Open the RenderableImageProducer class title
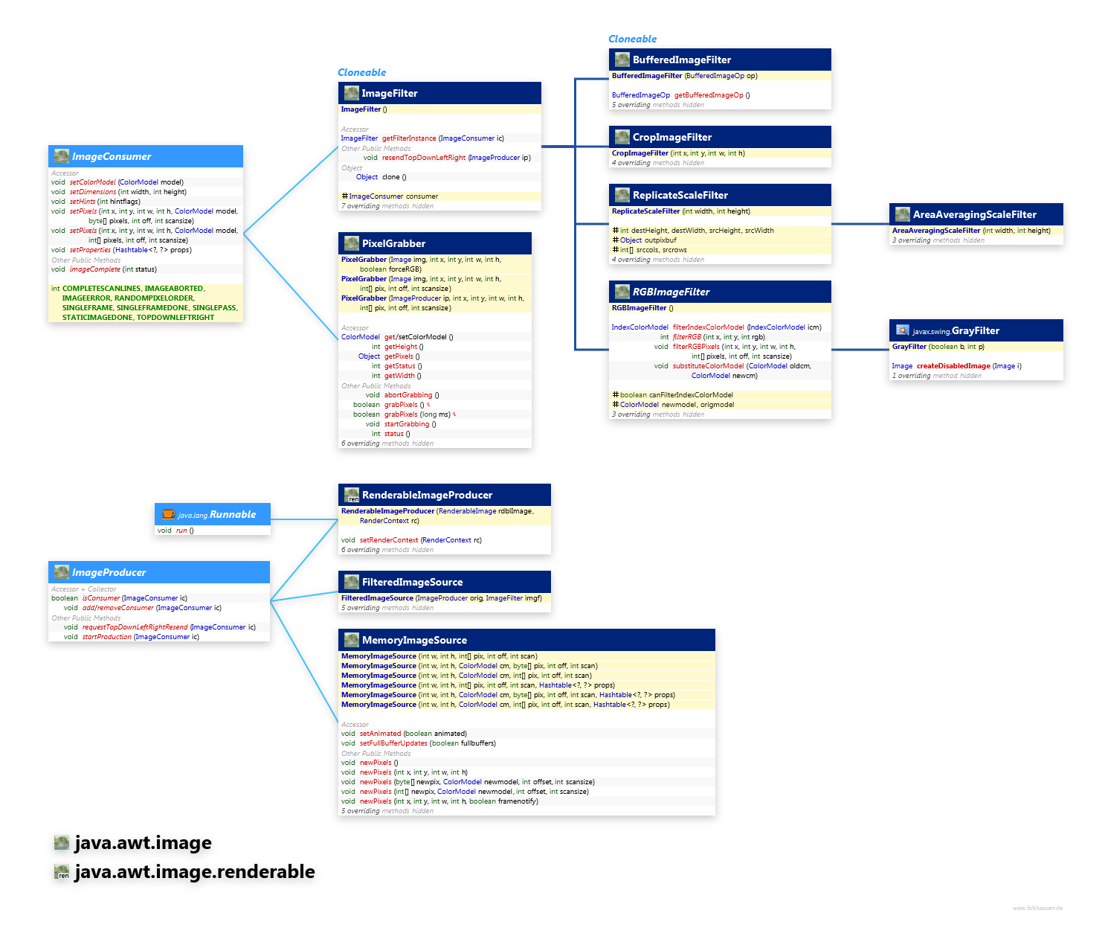Image resolution: width=1105 pixels, height=942 pixels. click(x=427, y=495)
